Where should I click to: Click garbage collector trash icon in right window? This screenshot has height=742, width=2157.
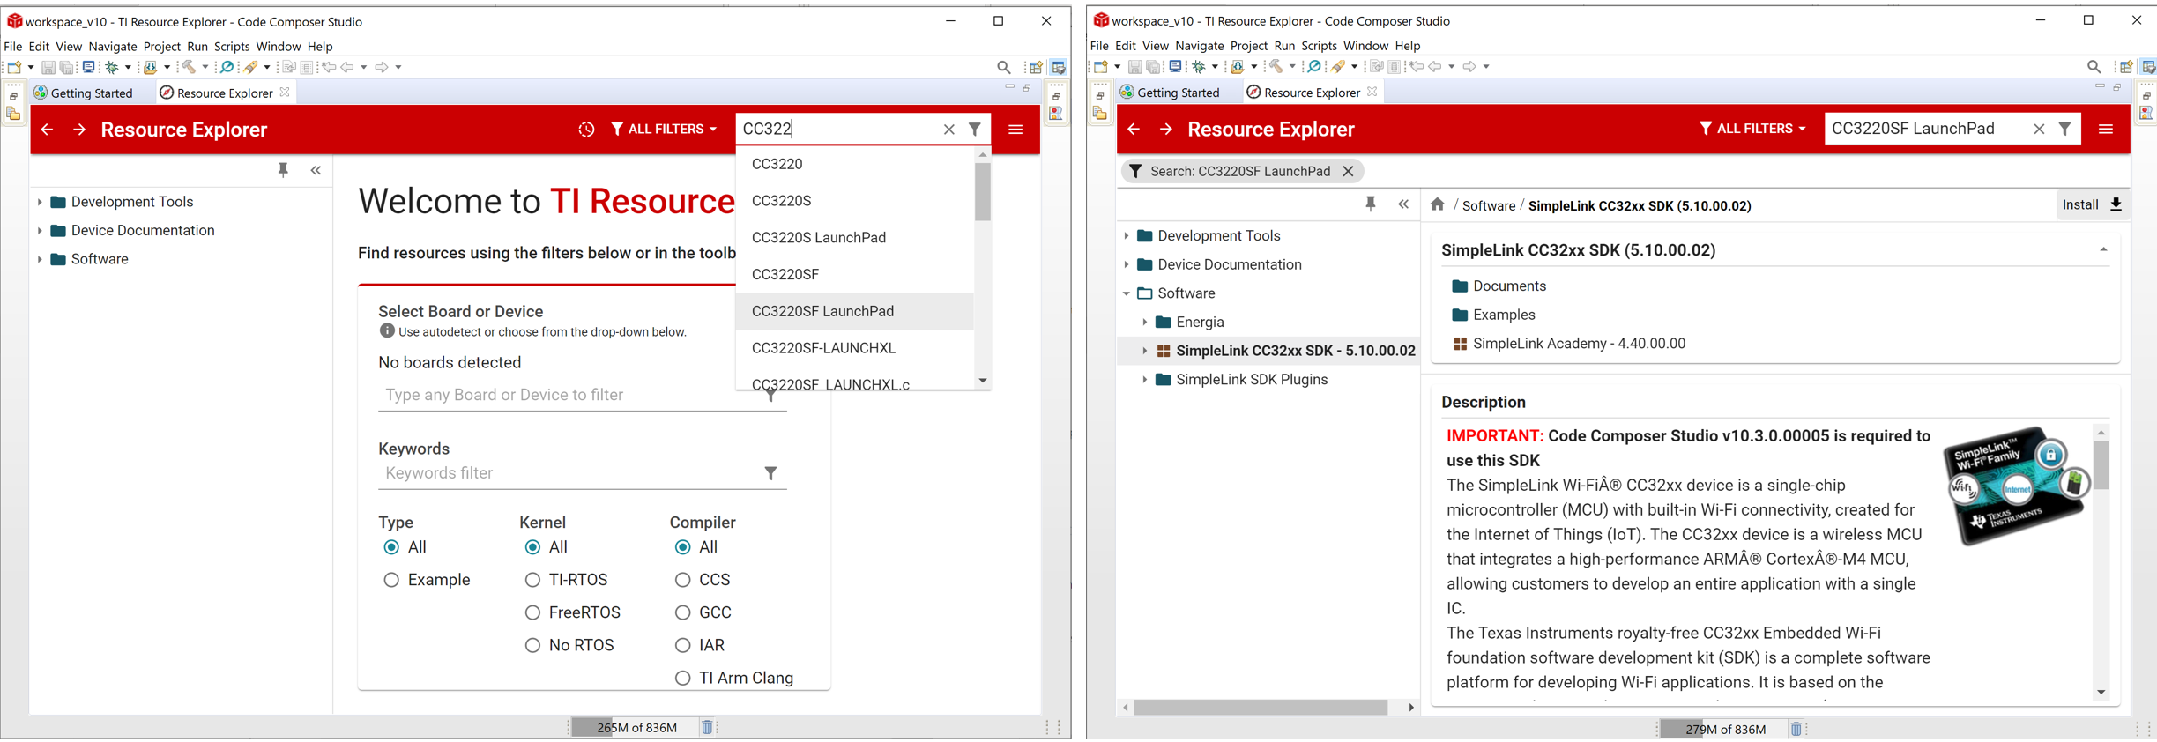pyautogui.click(x=1796, y=729)
